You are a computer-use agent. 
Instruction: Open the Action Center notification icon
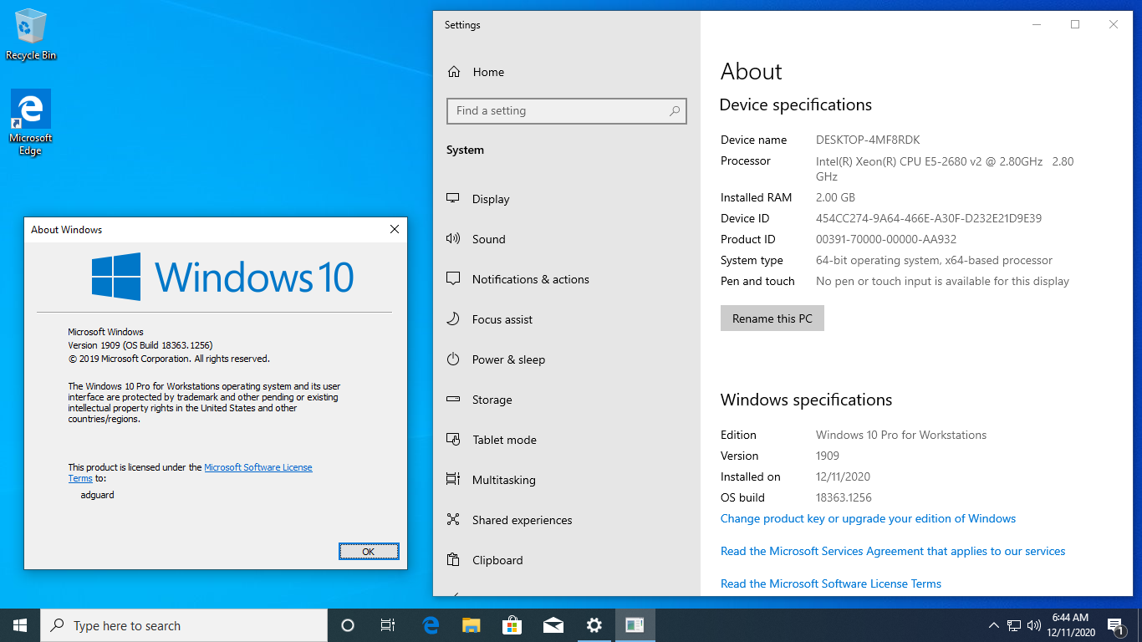[1116, 625]
